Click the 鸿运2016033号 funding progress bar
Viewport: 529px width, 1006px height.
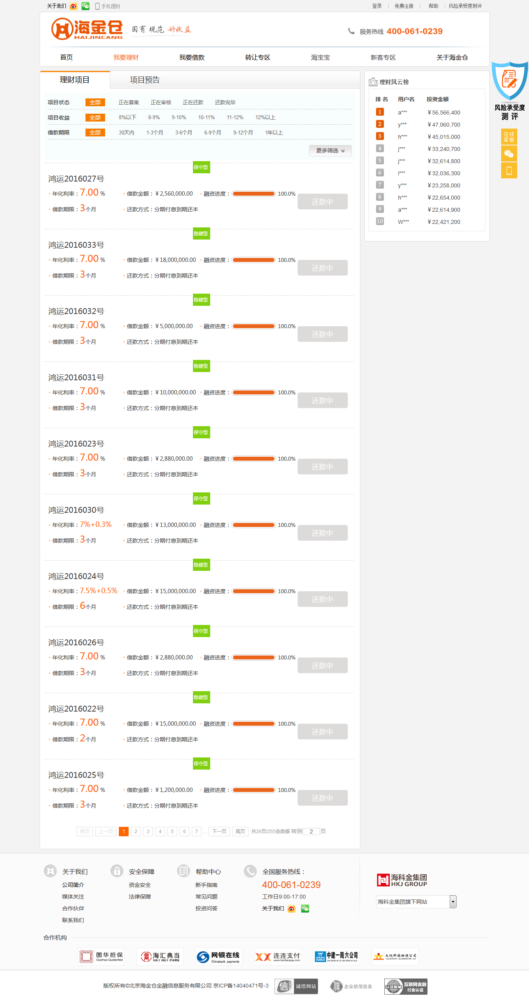point(254,260)
